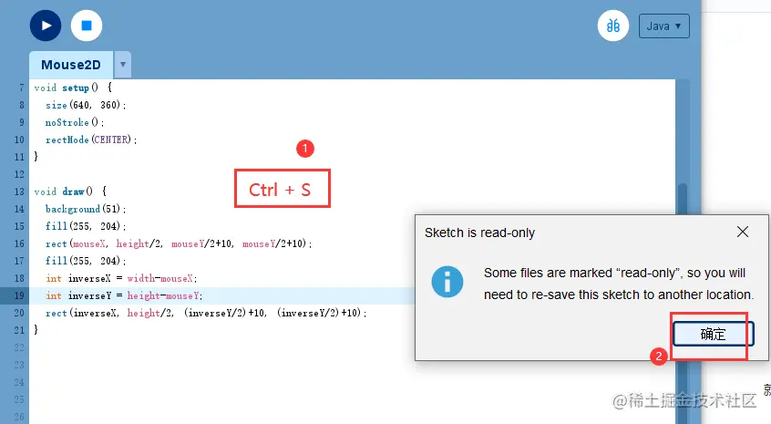
Task: Click line "int inverseX = width-mouseX;"
Action: [x=121, y=278]
